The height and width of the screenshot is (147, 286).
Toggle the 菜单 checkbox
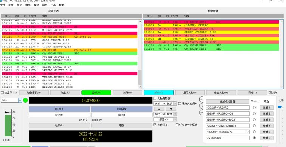pos(270,93)
